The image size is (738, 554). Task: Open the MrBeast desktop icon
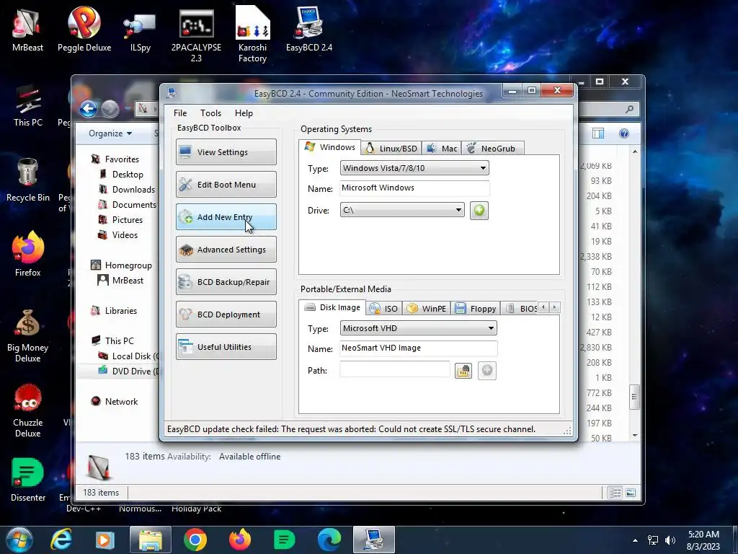(27, 30)
